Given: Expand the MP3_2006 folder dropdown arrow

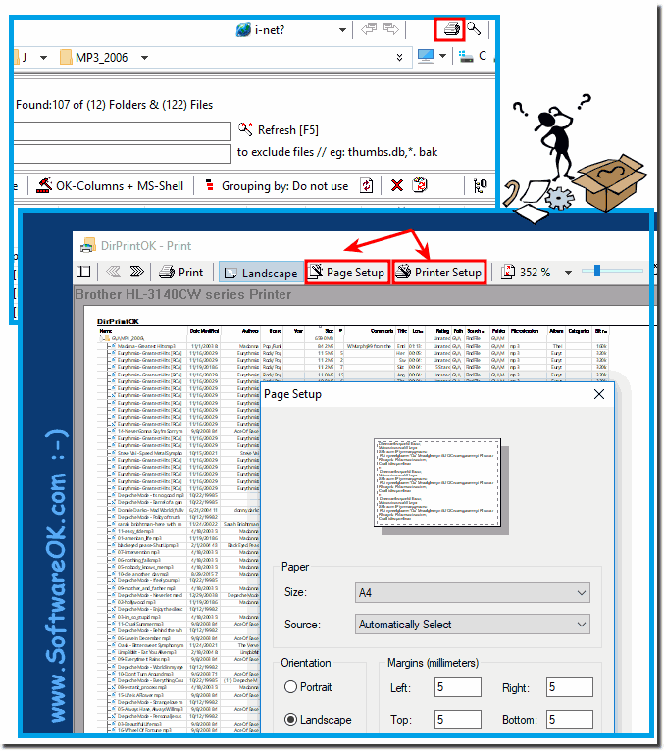Looking at the screenshot, I should (x=144, y=58).
